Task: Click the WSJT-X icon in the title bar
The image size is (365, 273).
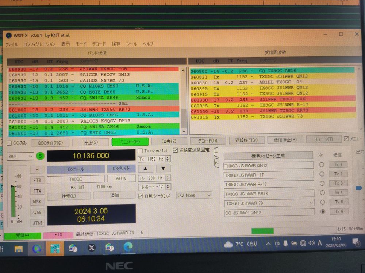Action: [x=9, y=36]
